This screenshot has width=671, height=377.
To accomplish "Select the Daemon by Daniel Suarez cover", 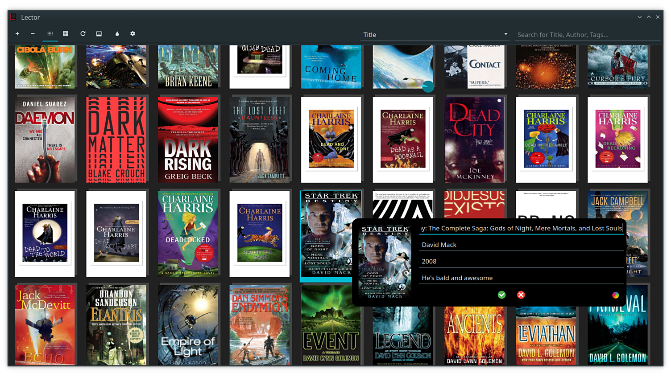I will [x=45, y=139].
